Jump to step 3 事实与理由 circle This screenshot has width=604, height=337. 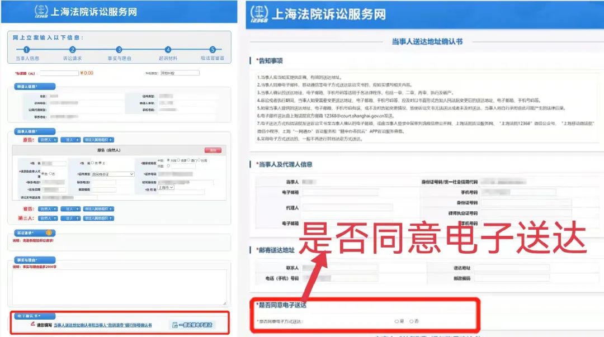119,50
